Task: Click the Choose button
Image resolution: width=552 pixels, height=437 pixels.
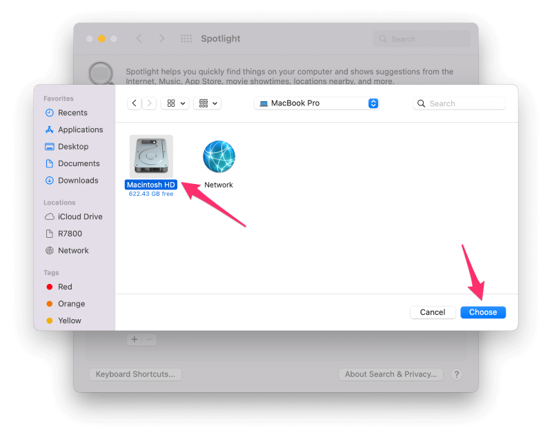Action: [x=483, y=312]
